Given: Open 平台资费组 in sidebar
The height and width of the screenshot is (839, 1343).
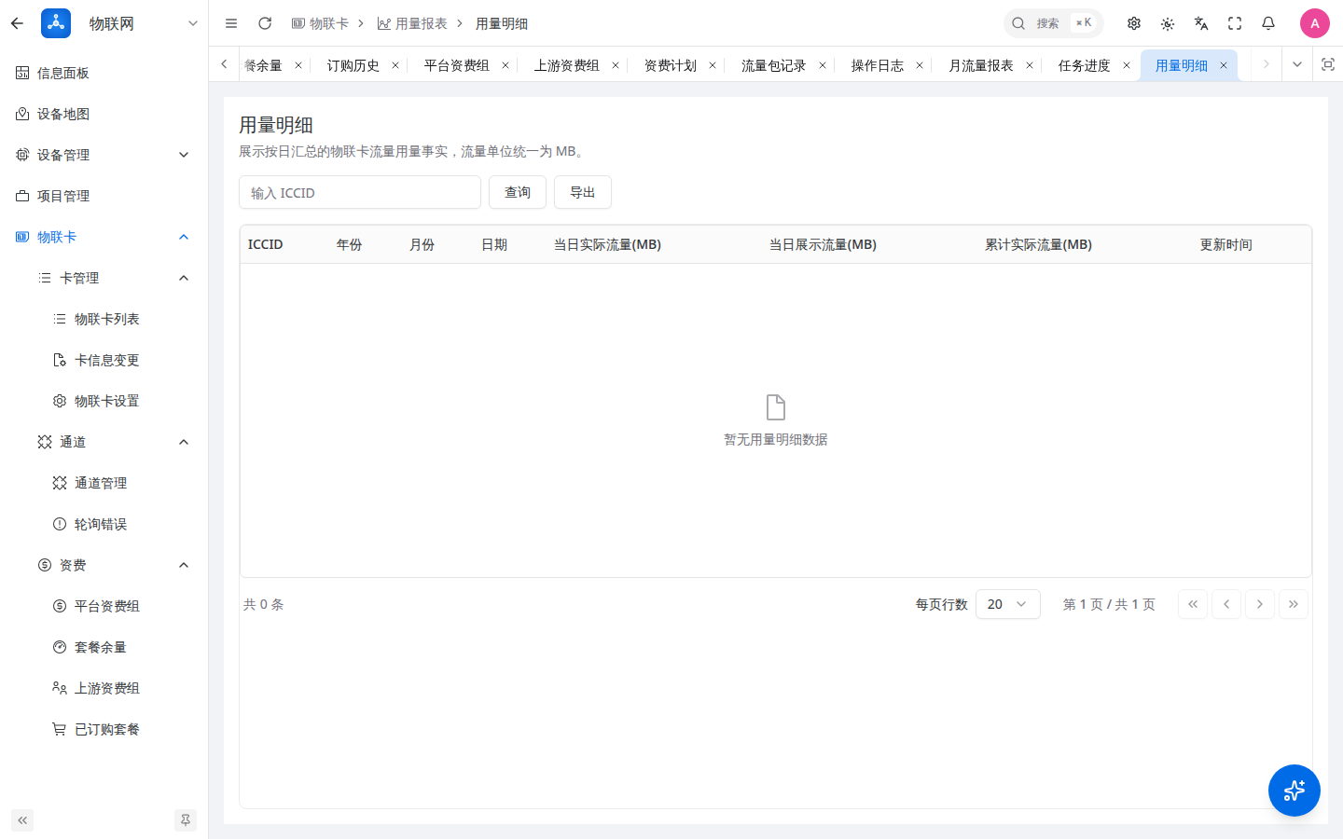Looking at the screenshot, I should 104,606.
